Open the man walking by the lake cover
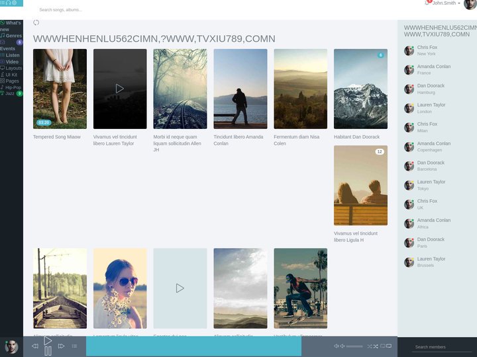The width and height of the screenshot is (477, 357). coord(240,89)
